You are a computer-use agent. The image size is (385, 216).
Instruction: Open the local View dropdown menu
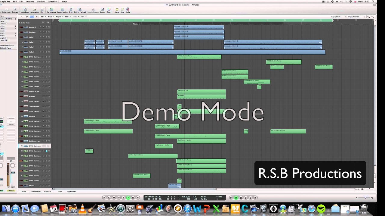(x=83, y=17)
